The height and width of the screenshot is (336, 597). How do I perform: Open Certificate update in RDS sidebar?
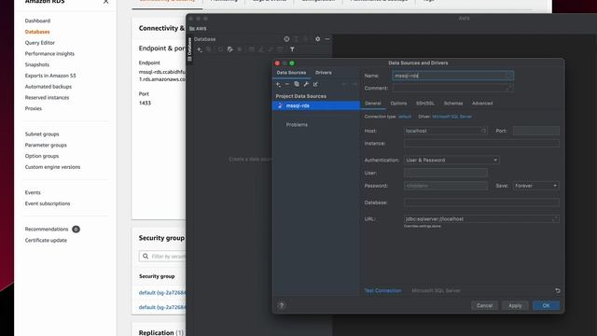[x=46, y=241]
